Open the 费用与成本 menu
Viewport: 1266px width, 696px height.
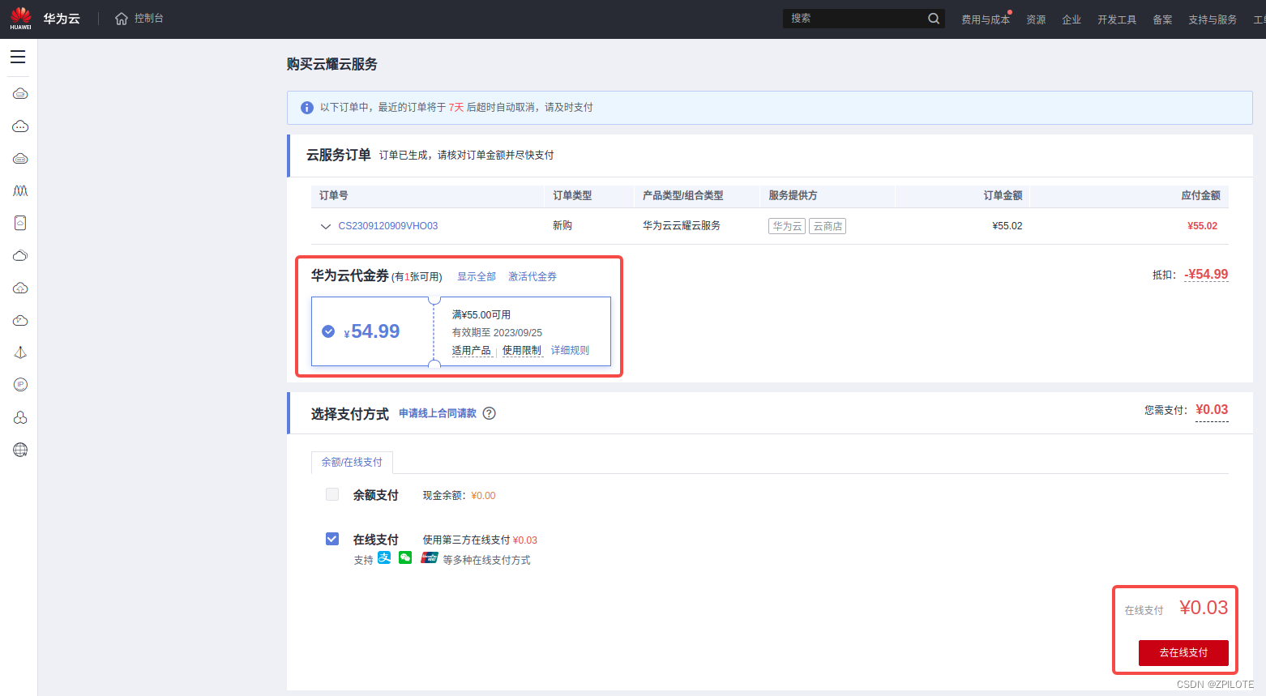tap(986, 19)
